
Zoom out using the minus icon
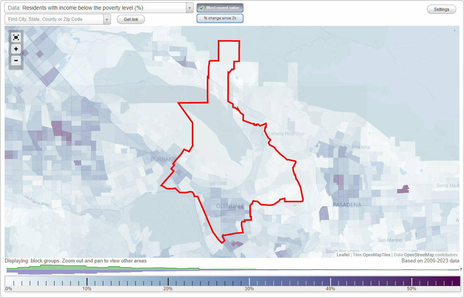tap(16, 61)
